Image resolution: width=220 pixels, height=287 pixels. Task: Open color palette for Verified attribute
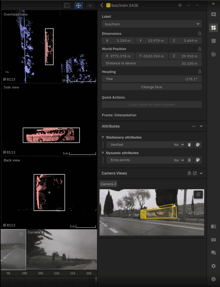coord(198,145)
